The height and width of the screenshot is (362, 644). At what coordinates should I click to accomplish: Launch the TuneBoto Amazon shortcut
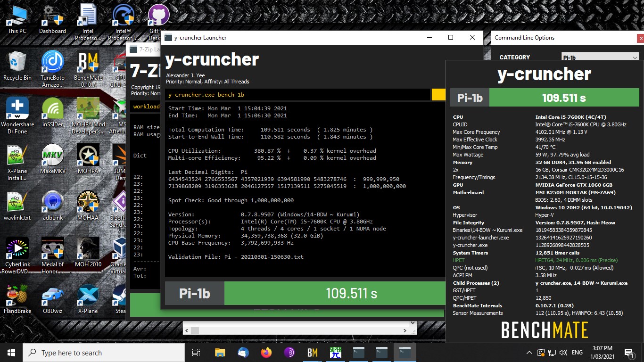(x=52, y=69)
